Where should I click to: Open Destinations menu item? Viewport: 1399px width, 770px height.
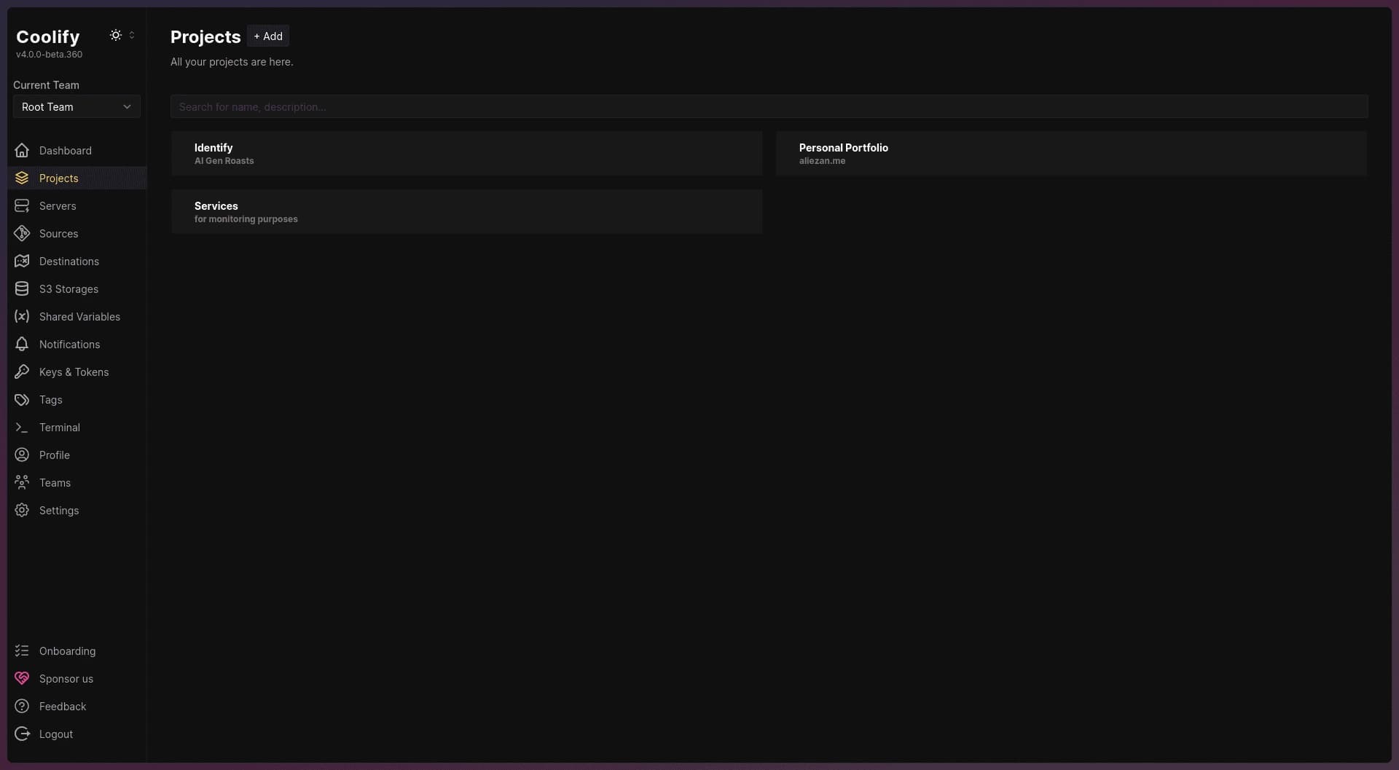click(77, 261)
